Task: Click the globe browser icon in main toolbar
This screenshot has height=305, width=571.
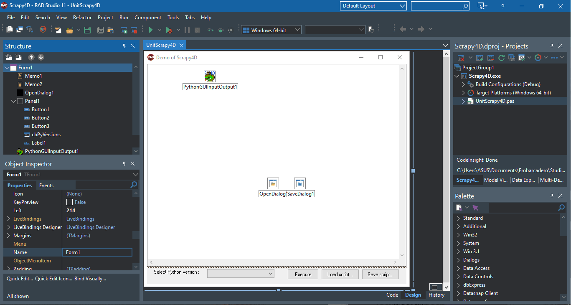Action: click(x=43, y=30)
